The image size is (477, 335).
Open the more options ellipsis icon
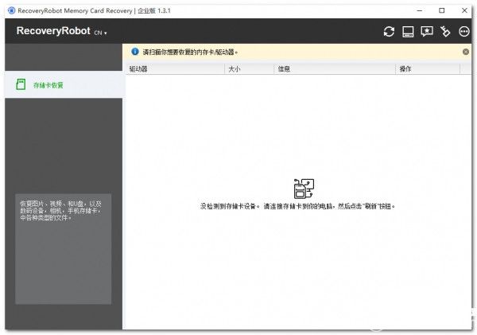(464, 31)
